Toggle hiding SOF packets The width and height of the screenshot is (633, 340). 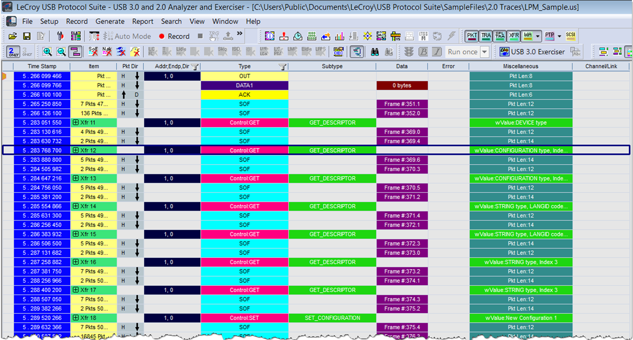point(93,52)
